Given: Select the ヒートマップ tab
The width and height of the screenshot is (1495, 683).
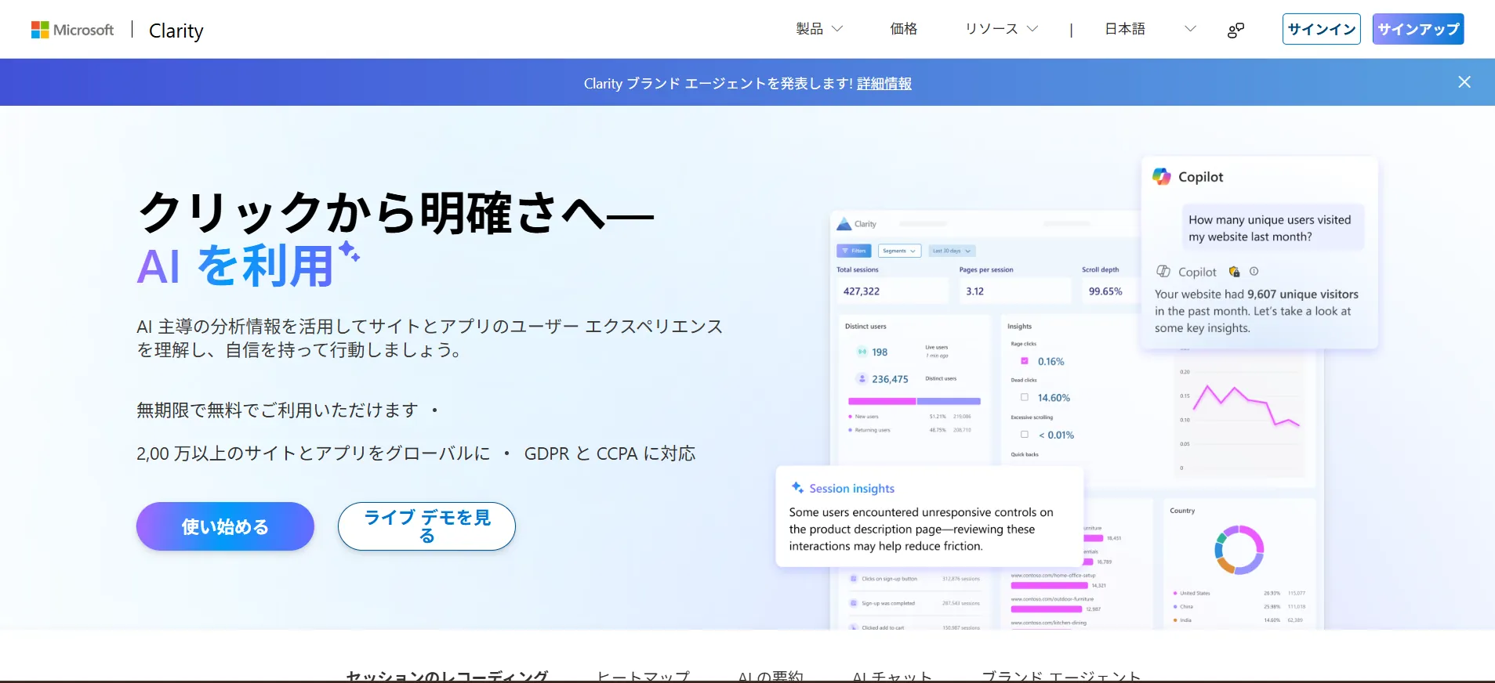Looking at the screenshot, I should pos(644,676).
